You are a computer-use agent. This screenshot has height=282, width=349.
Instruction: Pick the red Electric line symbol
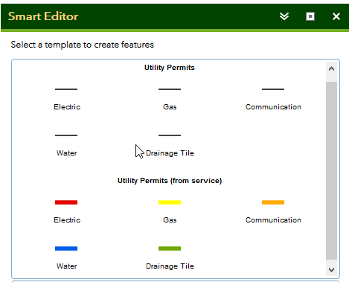pyautogui.click(x=66, y=202)
